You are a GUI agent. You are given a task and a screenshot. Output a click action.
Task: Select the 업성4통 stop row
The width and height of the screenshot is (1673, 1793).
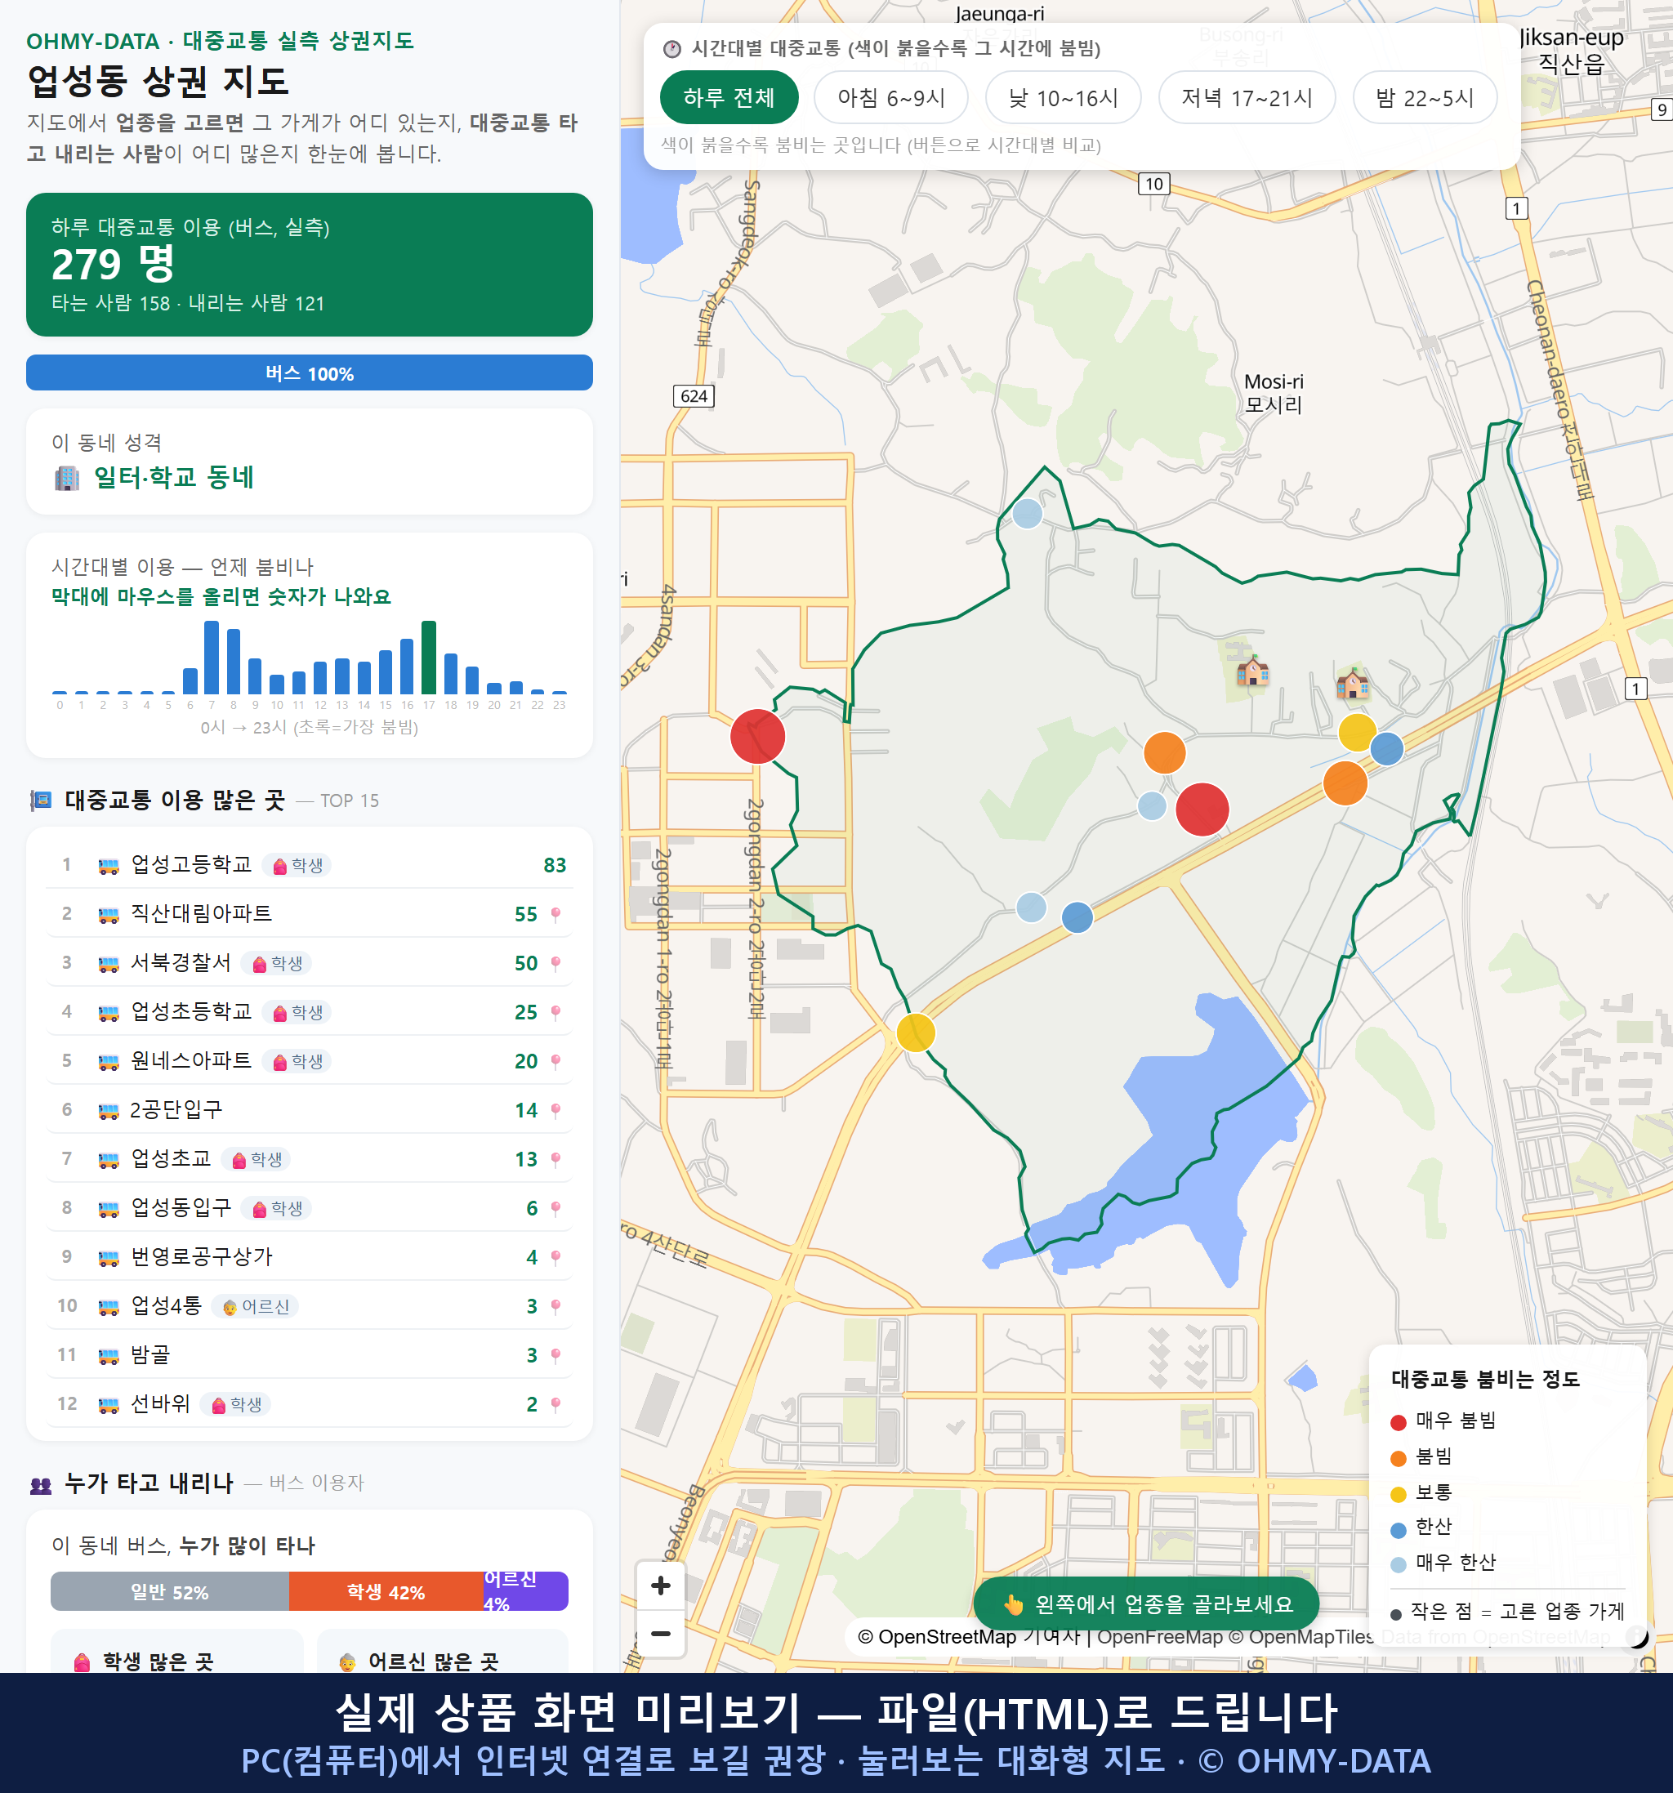click(x=310, y=1306)
